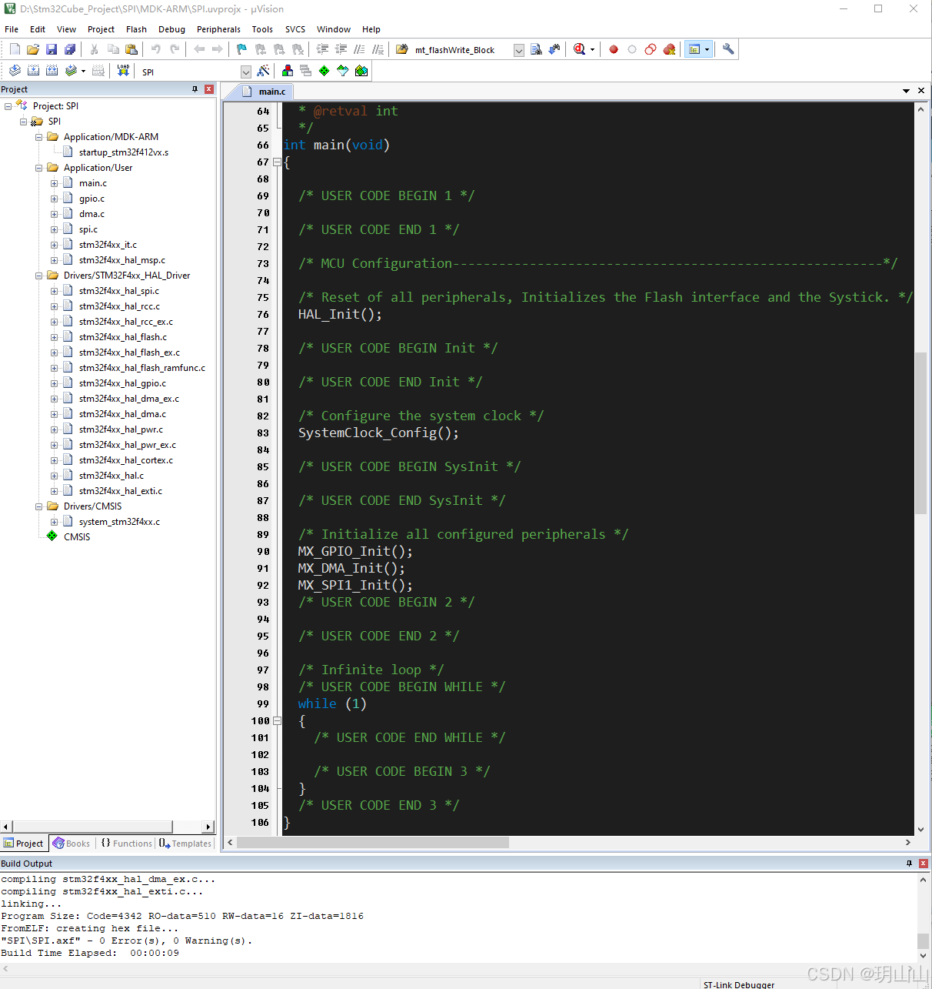Open the mt_flashWrite_Block search dropdown
The width and height of the screenshot is (932, 989).
[x=519, y=50]
